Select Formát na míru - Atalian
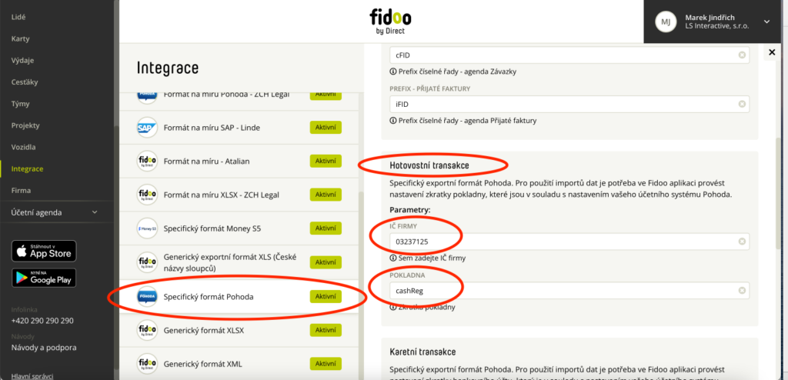The height and width of the screenshot is (380, 788). (239, 162)
